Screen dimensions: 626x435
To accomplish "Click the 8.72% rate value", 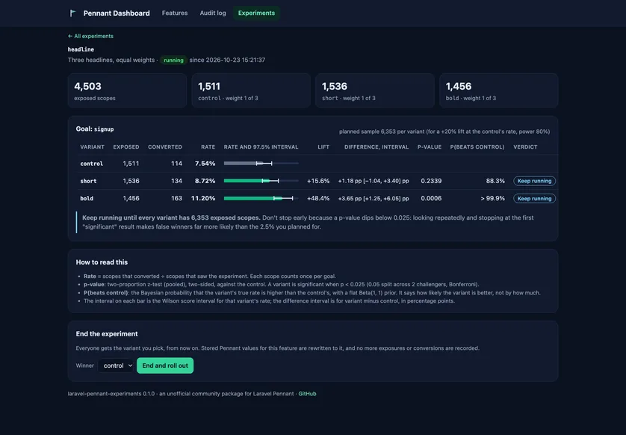I will [205, 181].
